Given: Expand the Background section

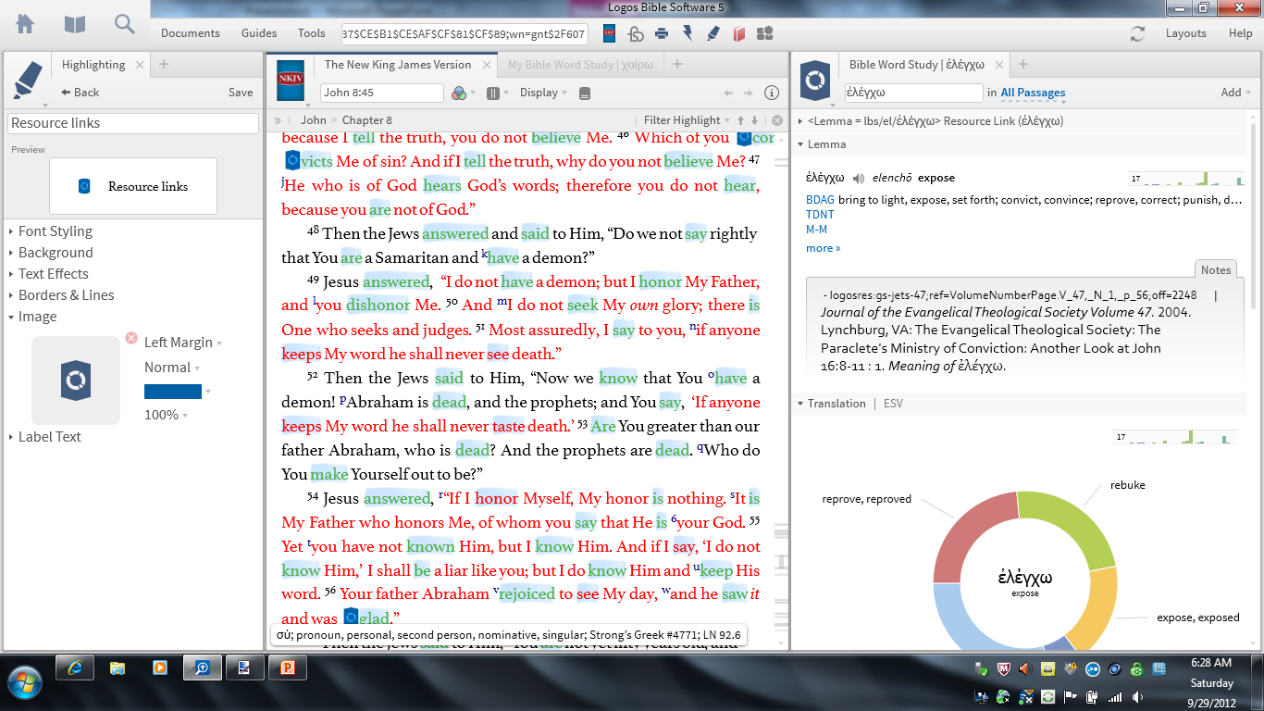Looking at the screenshot, I should (56, 253).
